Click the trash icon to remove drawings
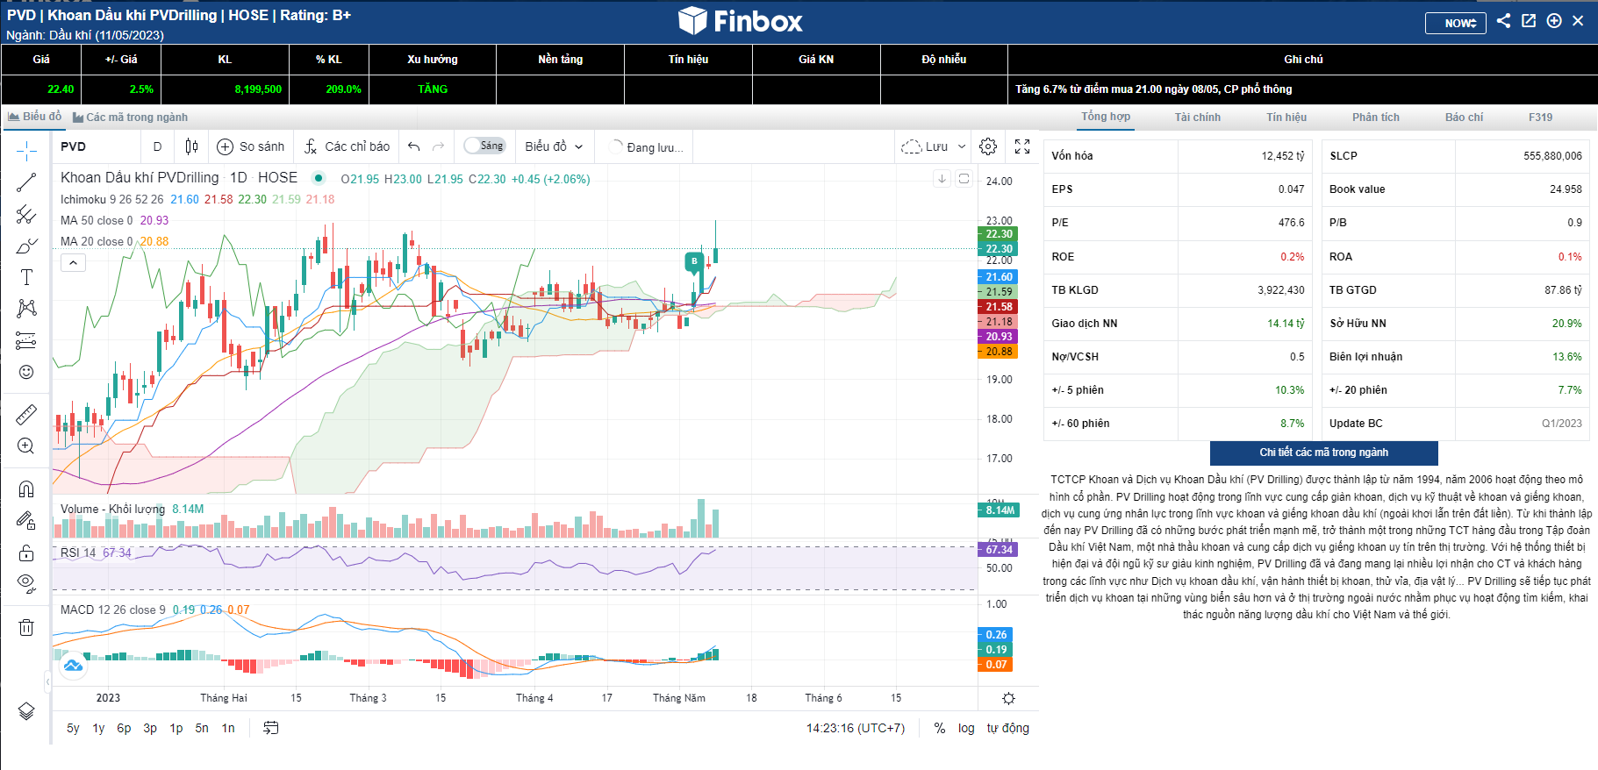 click(x=26, y=627)
